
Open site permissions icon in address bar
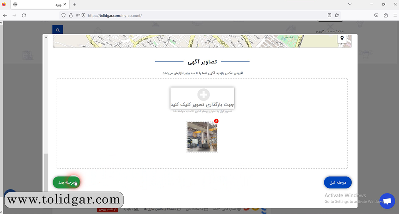click(x=78, y=15)
